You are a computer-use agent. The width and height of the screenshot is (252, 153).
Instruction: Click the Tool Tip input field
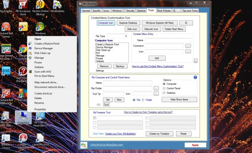[113, 94]
